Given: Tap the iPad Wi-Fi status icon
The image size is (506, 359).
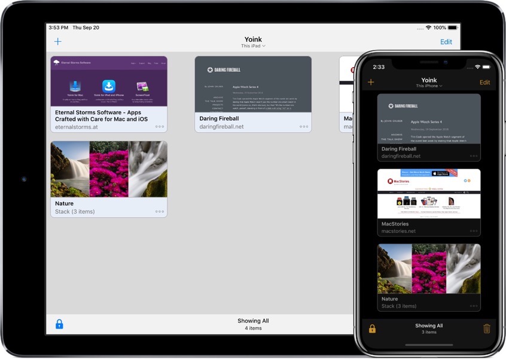Looking at the screenshot, I should [428, 28].
